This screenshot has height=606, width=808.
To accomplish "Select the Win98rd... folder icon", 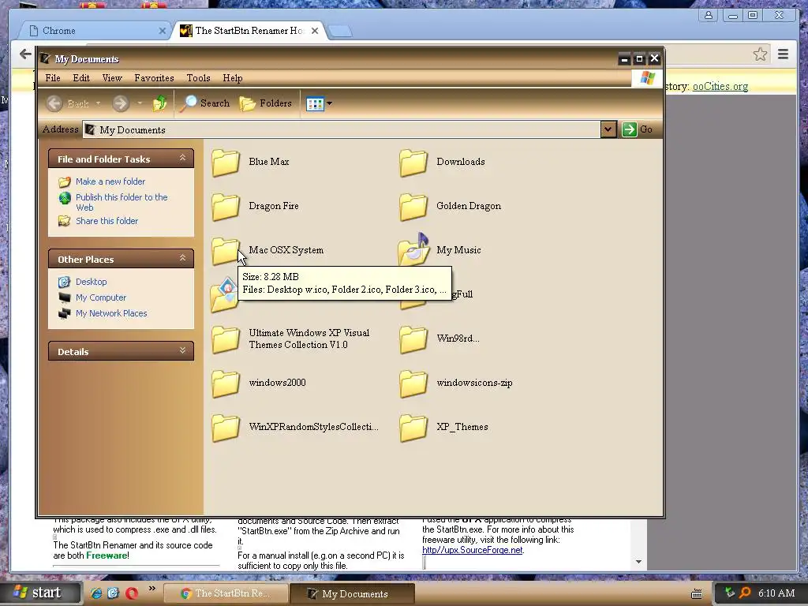I will tap(413, 339).
